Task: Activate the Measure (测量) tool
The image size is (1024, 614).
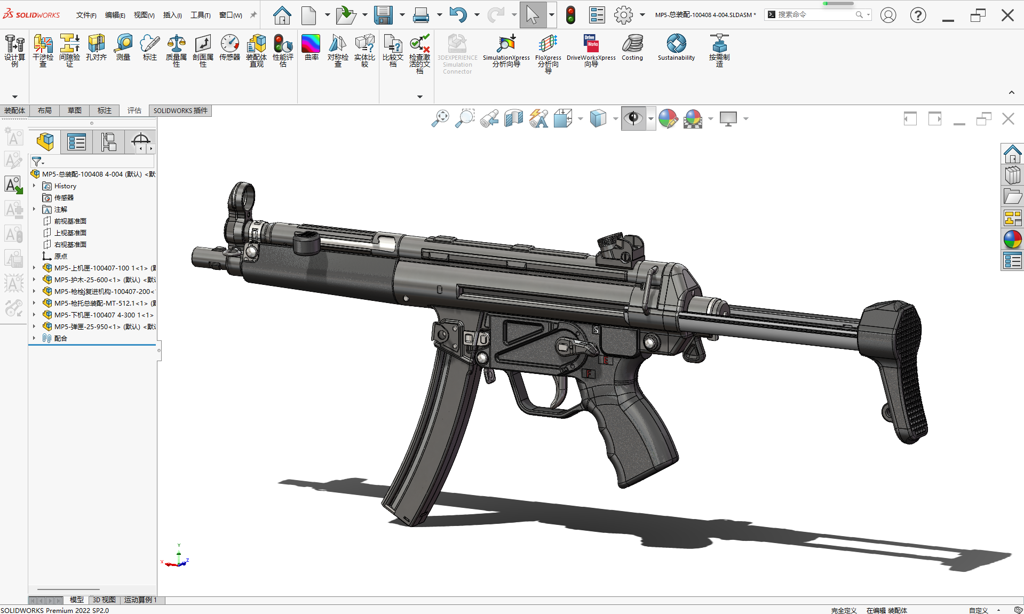Action: [x=123, y=48]
